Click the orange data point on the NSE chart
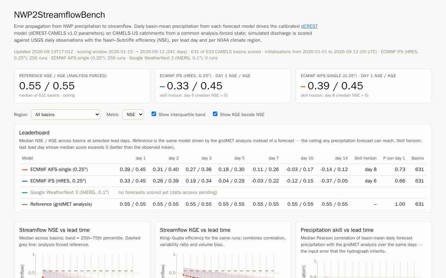 (x=43, y=277)
